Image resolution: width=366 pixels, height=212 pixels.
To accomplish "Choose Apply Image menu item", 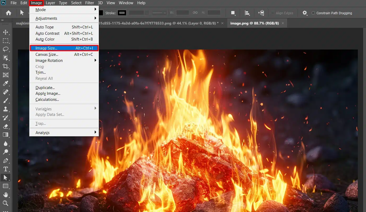I will pos(64,93).
